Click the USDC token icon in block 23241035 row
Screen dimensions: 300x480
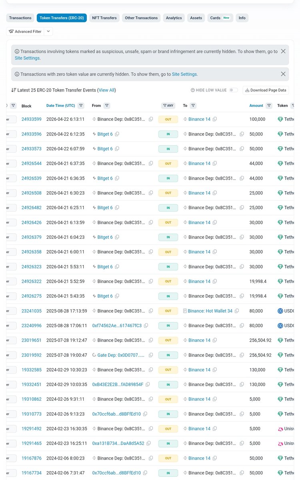click(x=280, y=311)
